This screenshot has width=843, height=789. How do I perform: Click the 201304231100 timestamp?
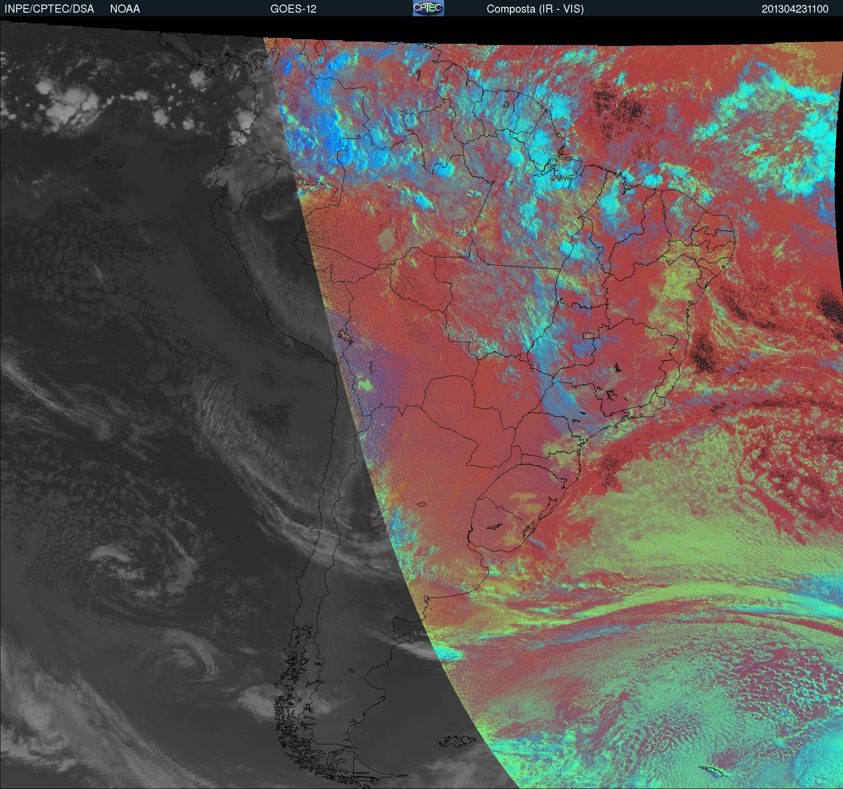(x=795, y=9)
